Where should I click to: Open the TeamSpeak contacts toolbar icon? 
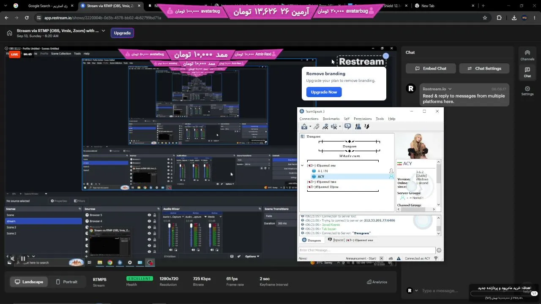click(358, 126)
